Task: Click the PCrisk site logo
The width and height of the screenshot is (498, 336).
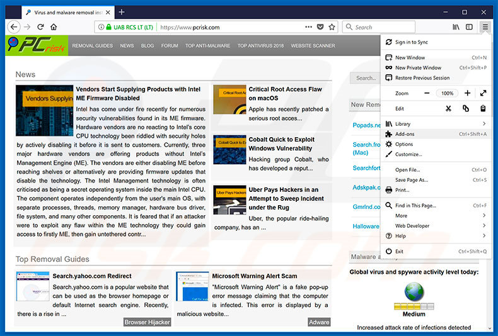Action: coord(37,45)
